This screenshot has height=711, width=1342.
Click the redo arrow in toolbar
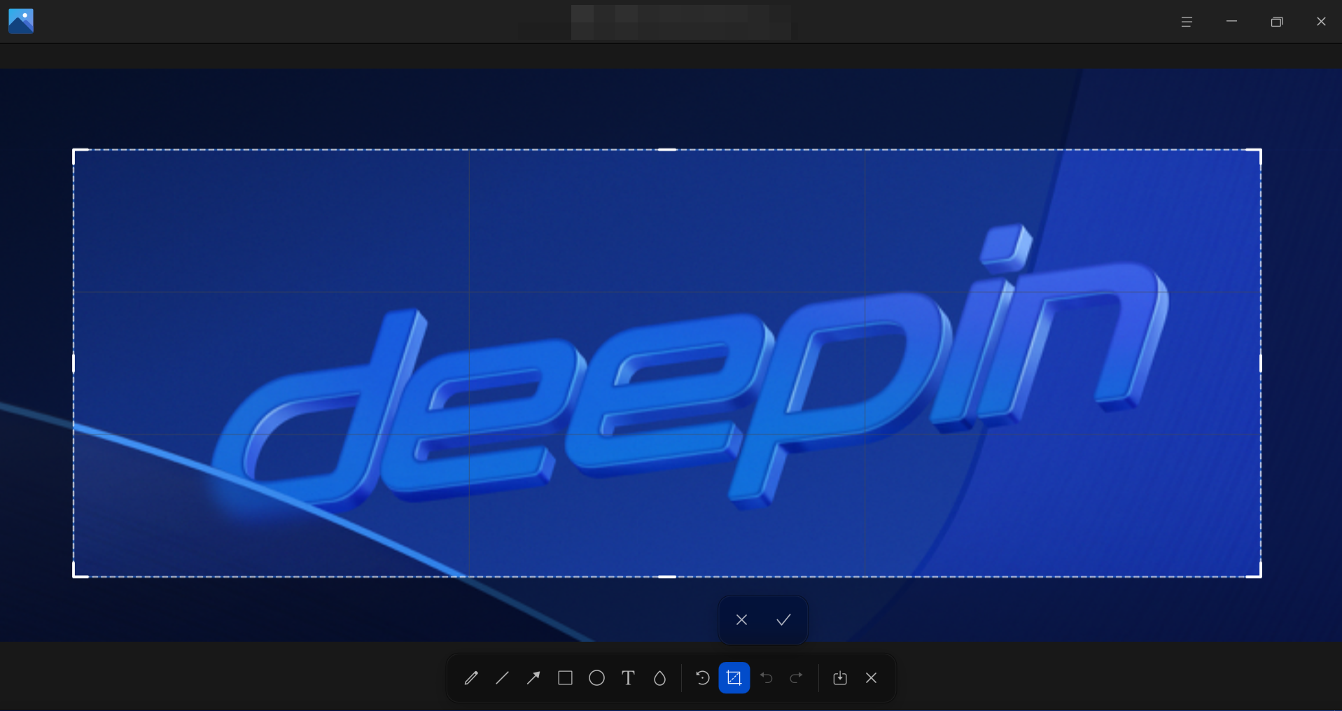(x=796, y=677)
